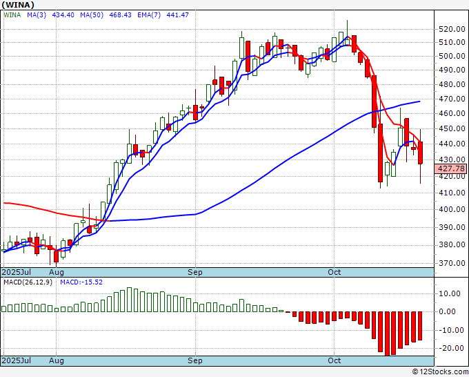Click the 400.00 price axis label
This screenshot has width=469, height=377.
point(452,209)
